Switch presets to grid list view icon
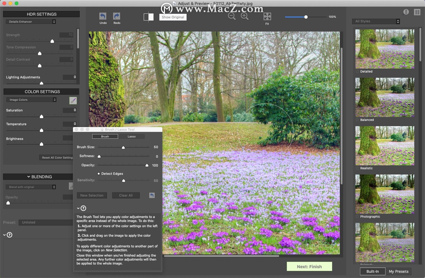This screenshot has height=278, width=425. [417, 12]
